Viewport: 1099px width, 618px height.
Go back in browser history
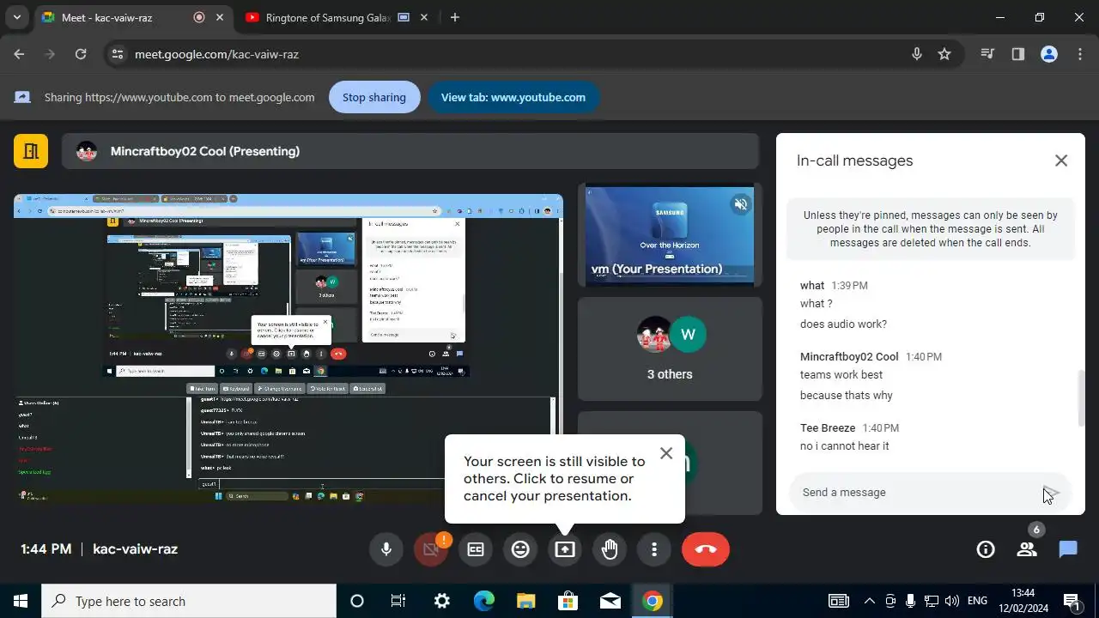(19, 54)
